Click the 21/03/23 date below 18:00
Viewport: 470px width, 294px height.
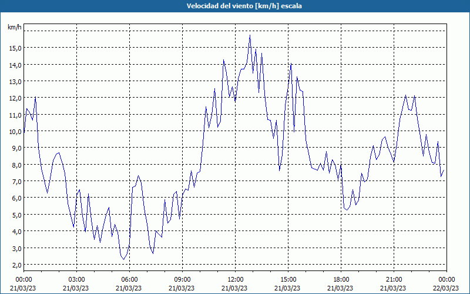[x=341, y=288]
